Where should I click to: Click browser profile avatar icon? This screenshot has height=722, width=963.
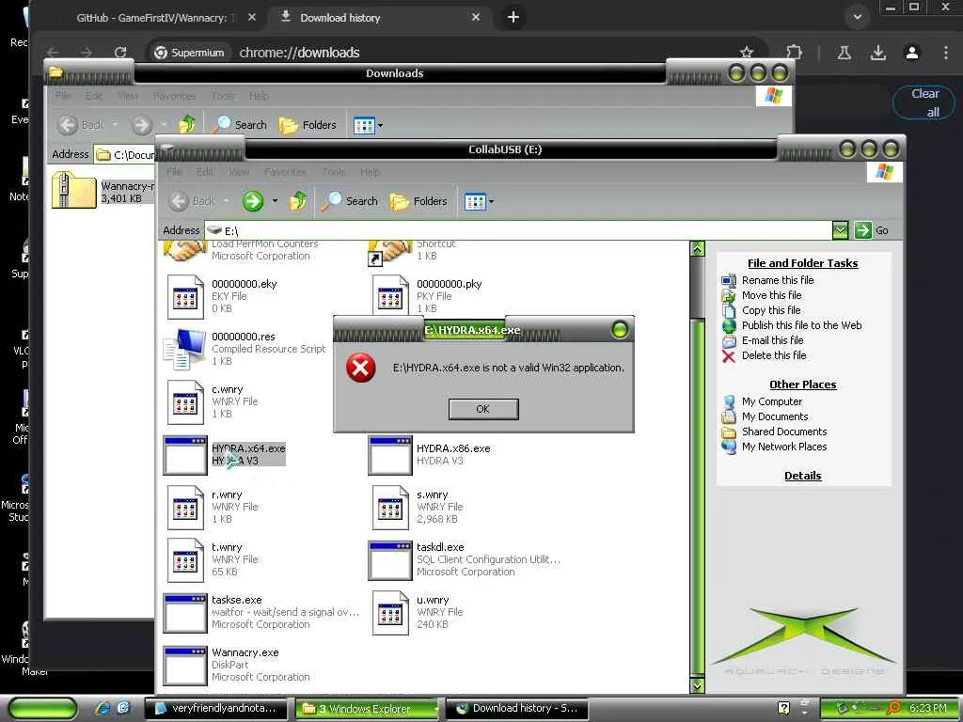point(912,53)
